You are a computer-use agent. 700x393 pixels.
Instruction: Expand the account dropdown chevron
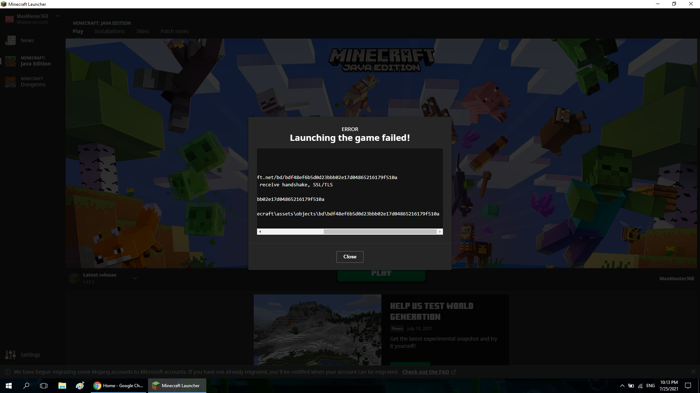pyautogui.click(x=58, y=16)
